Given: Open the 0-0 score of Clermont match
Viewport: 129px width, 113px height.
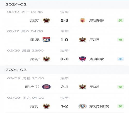Looking at the screenshot, I should tap(64, 59).
